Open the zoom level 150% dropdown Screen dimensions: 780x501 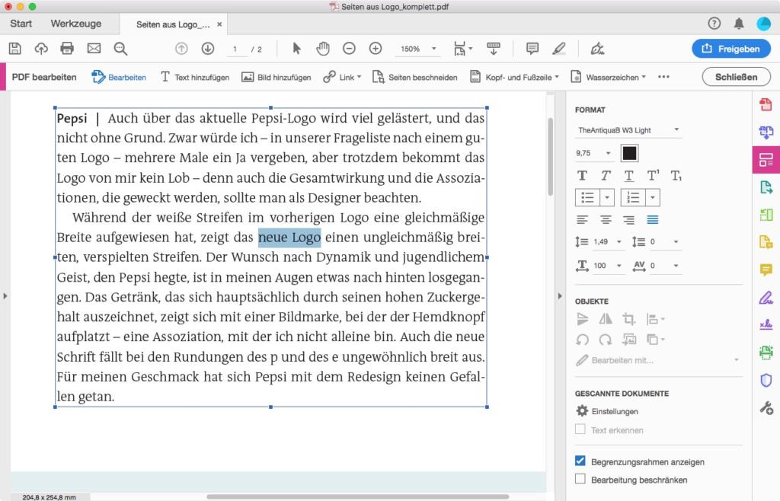418,49
